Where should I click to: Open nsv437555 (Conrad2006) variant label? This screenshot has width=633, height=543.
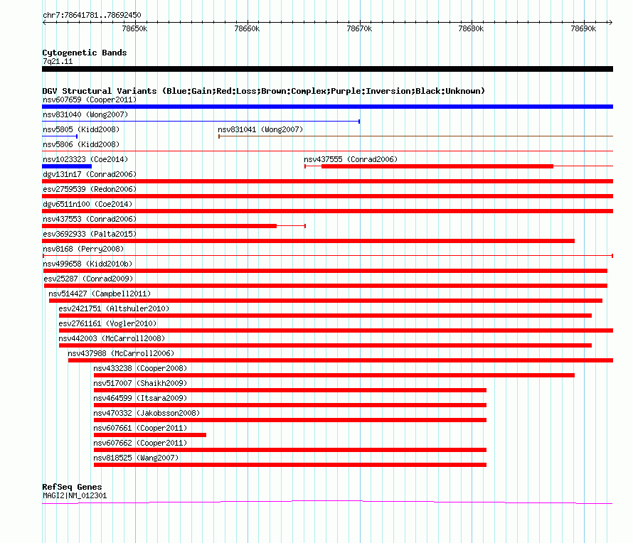pos(351,159)
